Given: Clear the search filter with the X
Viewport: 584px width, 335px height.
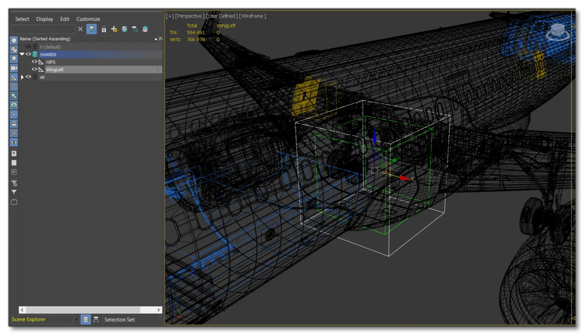Looking at the screenshot, I should [80, 29].
